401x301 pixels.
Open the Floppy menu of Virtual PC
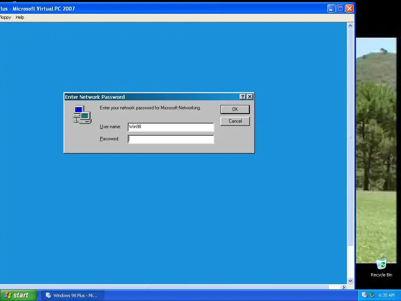pyautogui.click(x=5, y=17)
